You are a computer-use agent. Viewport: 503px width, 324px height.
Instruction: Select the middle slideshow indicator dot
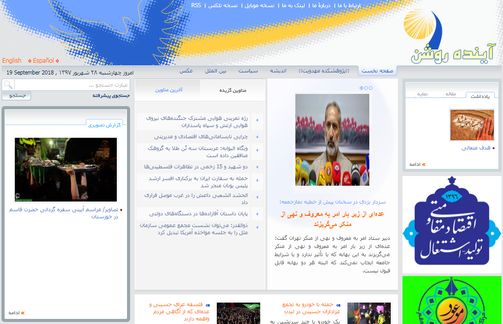tap(366, 88)
